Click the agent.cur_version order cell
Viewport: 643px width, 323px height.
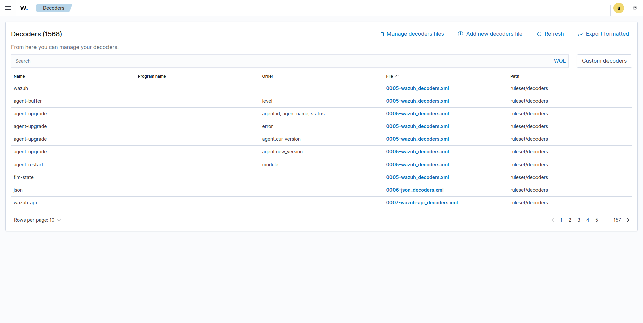[281, 139]
